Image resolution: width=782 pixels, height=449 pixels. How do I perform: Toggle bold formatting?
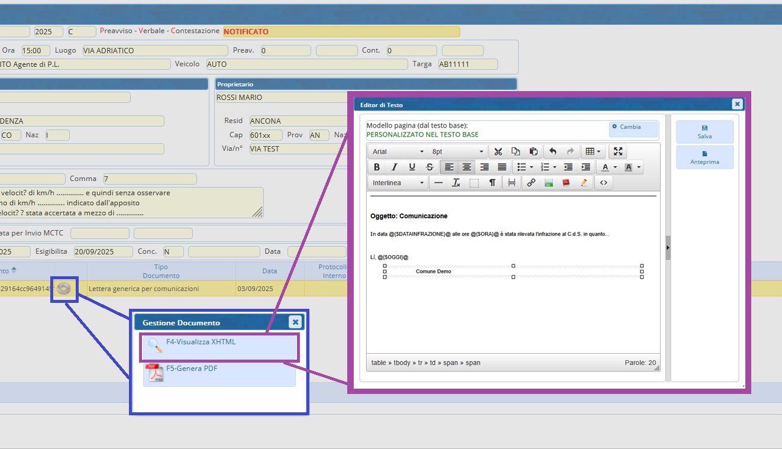[377, 167]
